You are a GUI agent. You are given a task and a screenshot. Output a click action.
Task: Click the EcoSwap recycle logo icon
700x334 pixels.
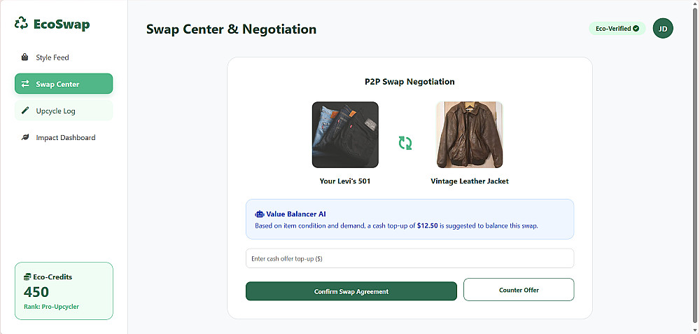pos(22,24)
